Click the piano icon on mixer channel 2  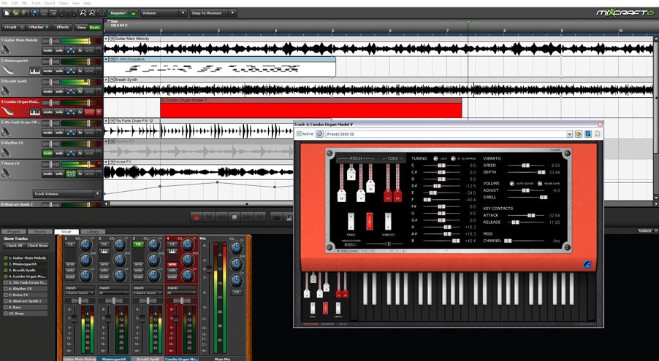click(x=104, y=252)
